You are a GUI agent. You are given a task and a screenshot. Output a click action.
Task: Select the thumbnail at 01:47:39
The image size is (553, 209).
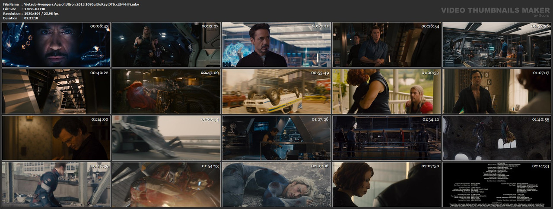(x=56, y=184)
